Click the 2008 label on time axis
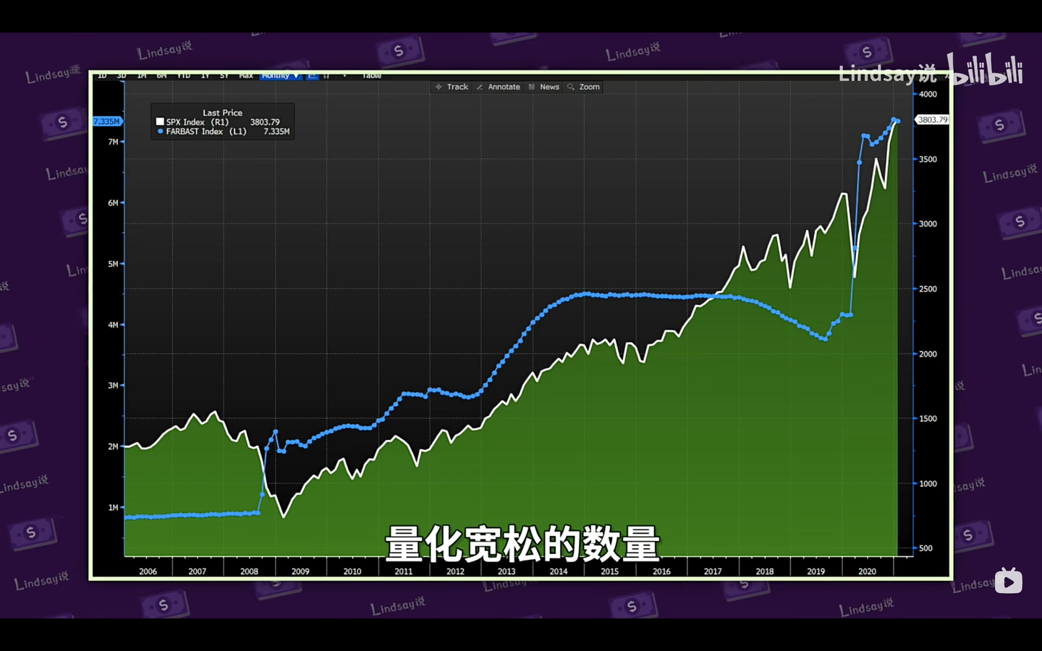Screen dimensions: 1042x651 point(249,571)
